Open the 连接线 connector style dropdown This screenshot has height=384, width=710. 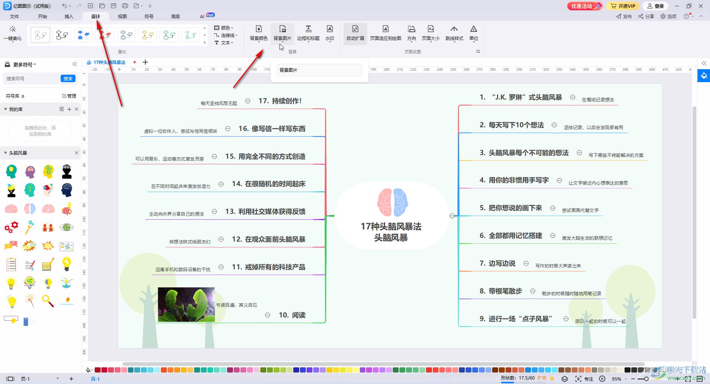[226, 35]
